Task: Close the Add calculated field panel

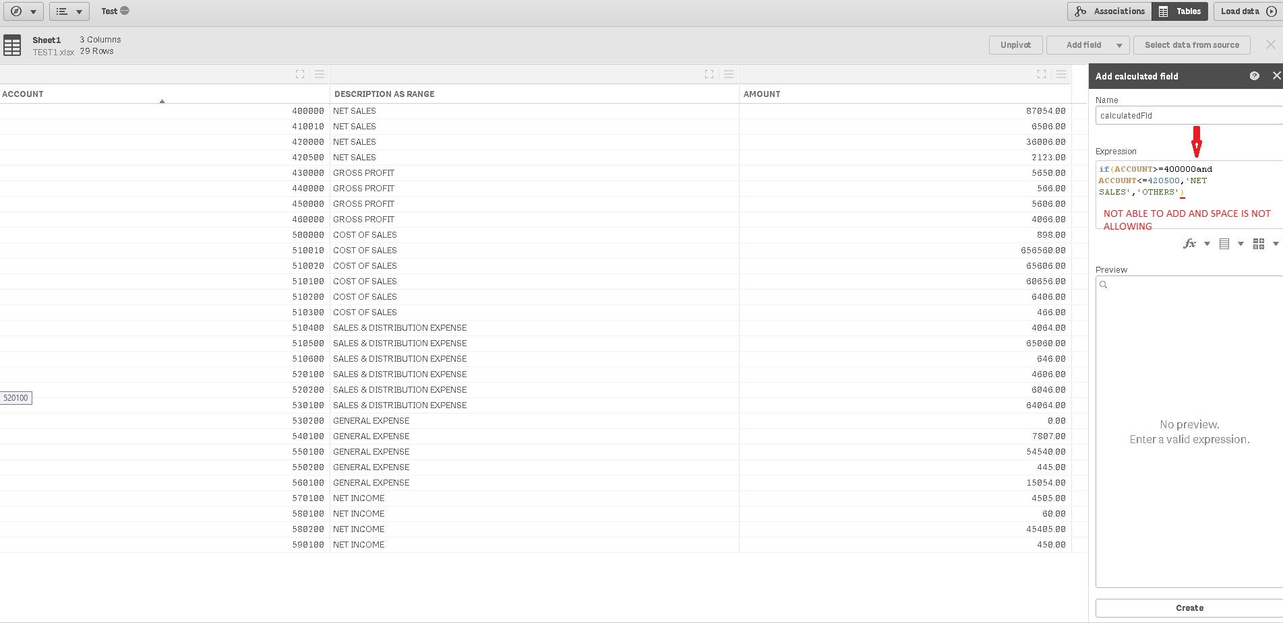Action: click(1276, 76)
